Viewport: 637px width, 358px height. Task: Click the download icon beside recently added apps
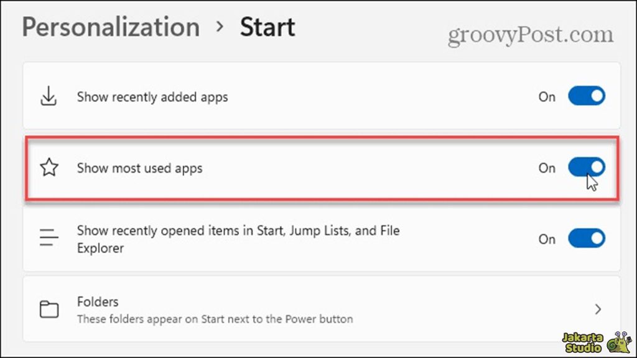click(49, 96)
